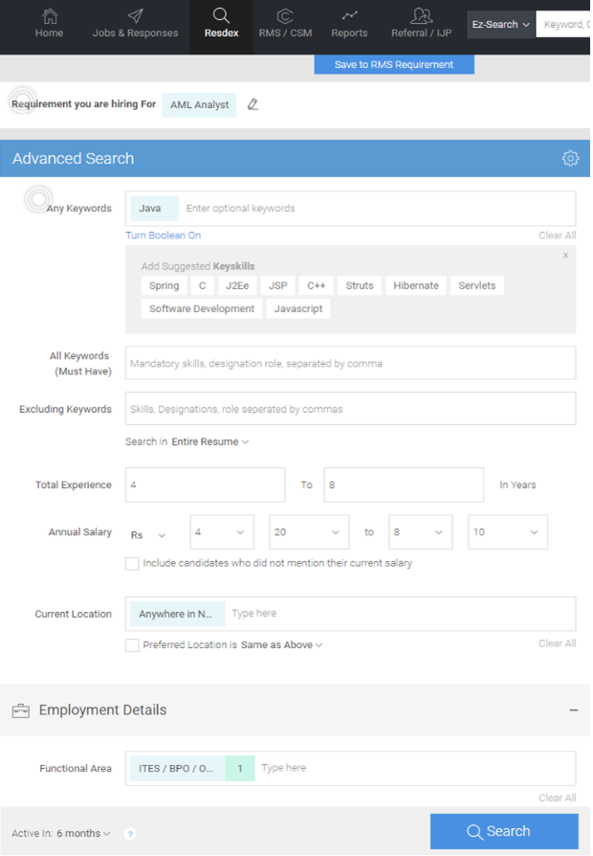Add suggested keyskill JSP
The width and height of the screenshot is (593, 856).
click(277, 285)
